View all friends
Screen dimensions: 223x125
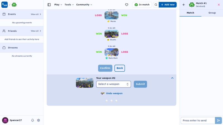pyautogui.click(x=36, y=31)
